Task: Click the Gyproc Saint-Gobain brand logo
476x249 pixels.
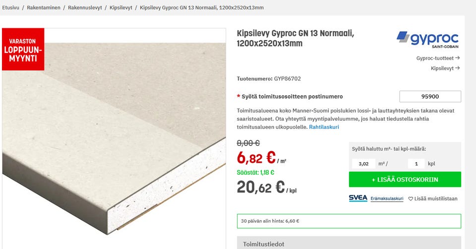Action: [x=427, y=40]
